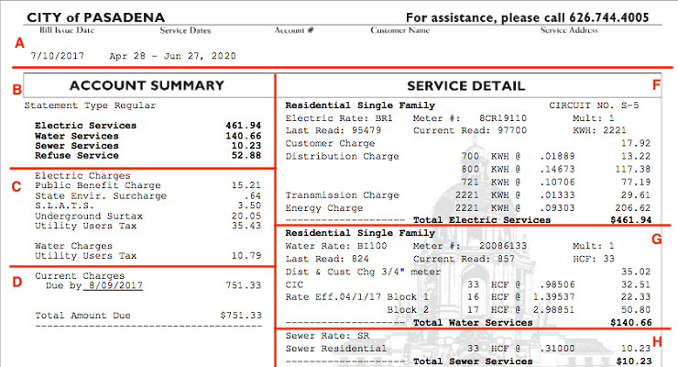The height and width of the screenshot is (367, 678).
Task: Click the Total Amount Due value $751.33
Action: point(241,315)
